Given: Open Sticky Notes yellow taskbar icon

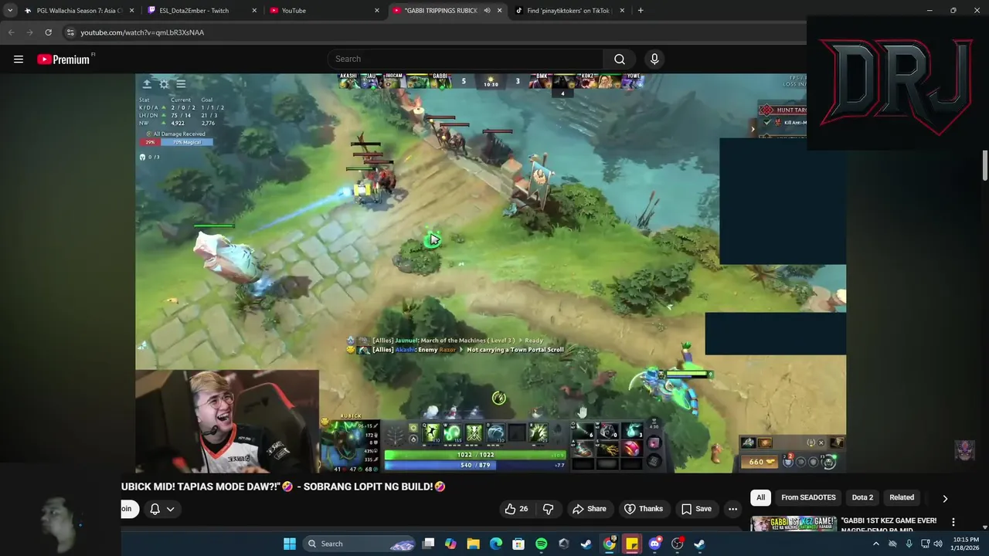Looking at the screenshot, I should 632,544.
